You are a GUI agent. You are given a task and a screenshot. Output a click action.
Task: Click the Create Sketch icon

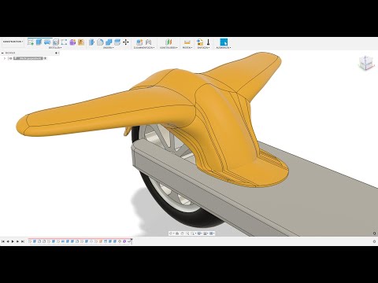pyautogui.click(x=31, y=42)
